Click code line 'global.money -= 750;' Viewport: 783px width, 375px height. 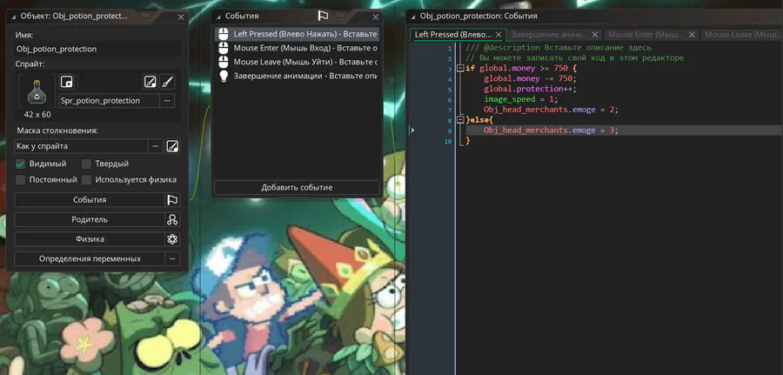[x=531, y=78]
